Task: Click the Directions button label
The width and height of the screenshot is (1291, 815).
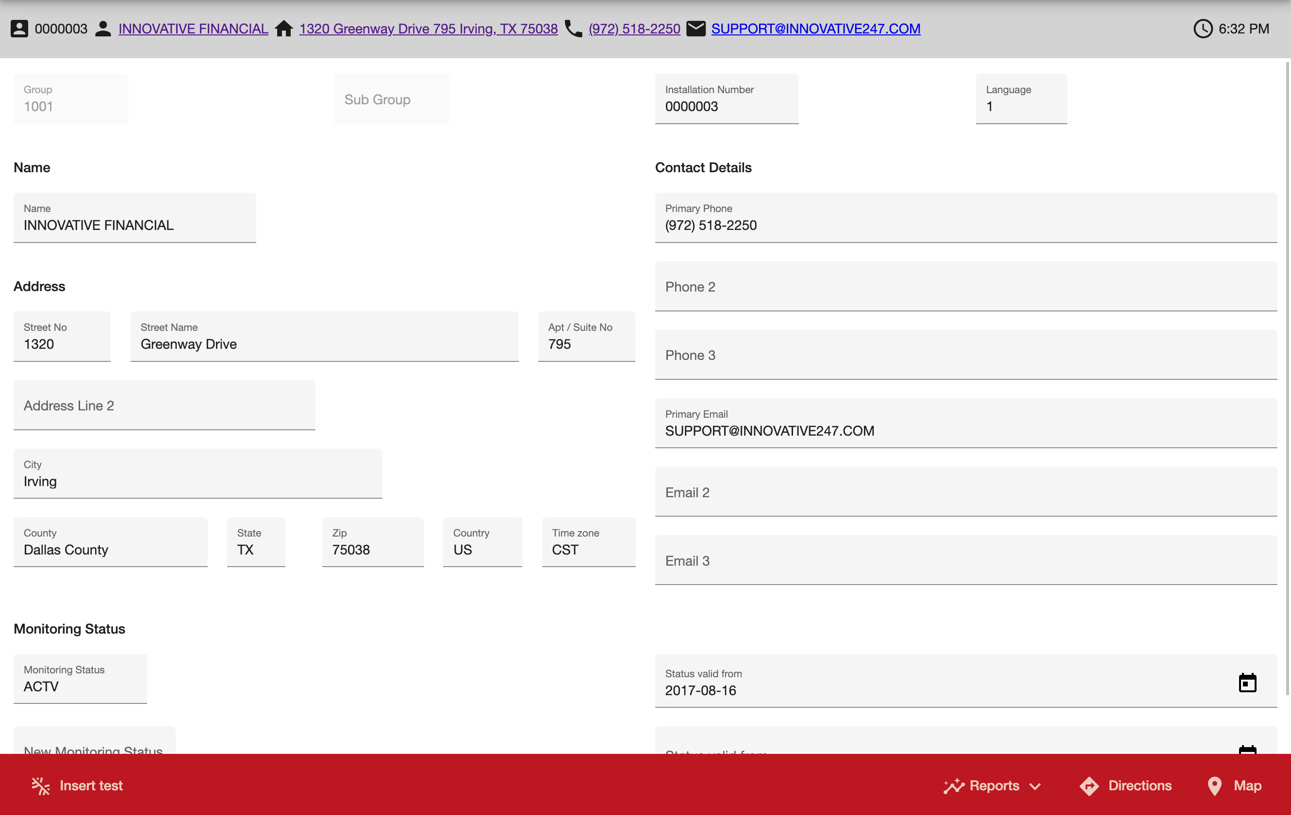Action: click(x=1140, y=785)
